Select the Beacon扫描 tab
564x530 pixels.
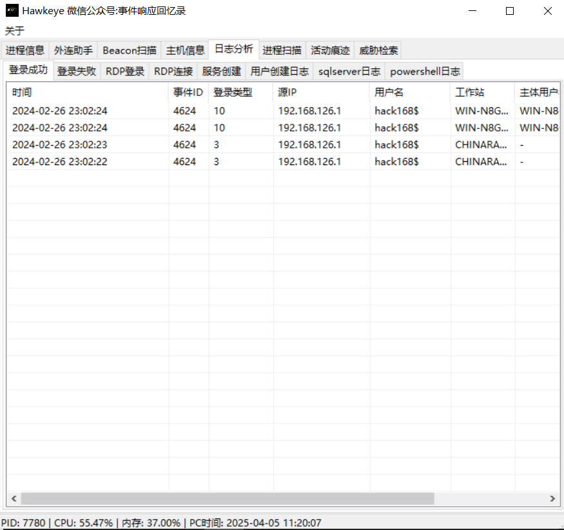(129, 50)
